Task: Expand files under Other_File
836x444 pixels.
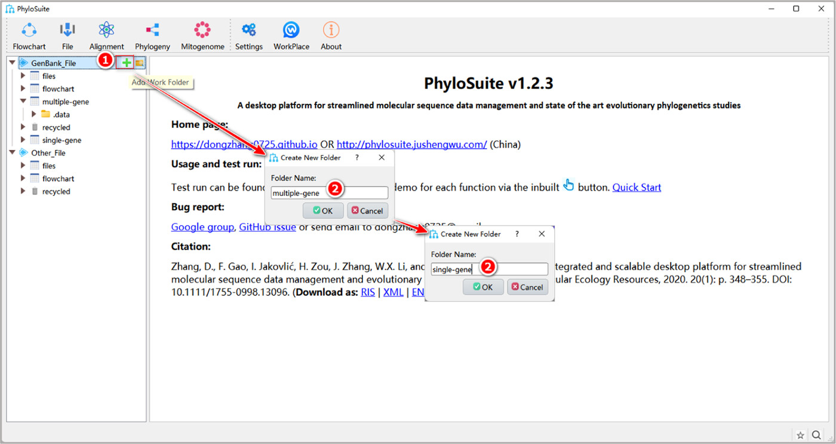Action: tap(23, 166)
